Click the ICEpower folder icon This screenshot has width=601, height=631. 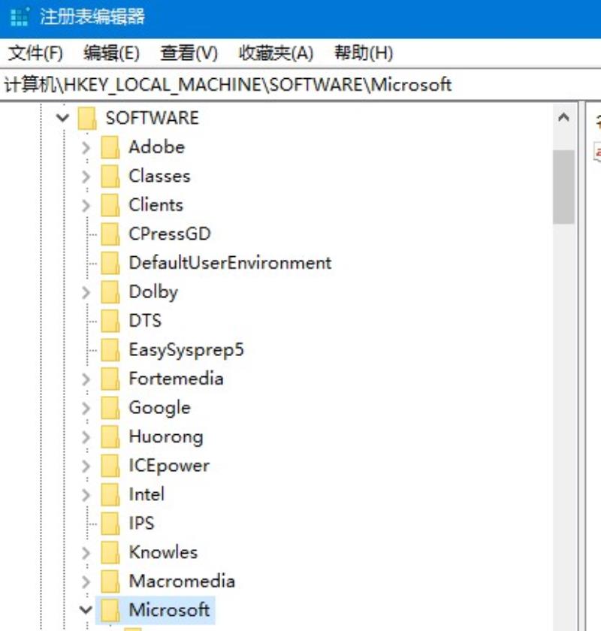110,466
